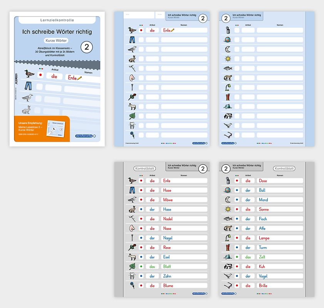Click the Kurze Wörter label on the cover
The height and width of the screenshot is (308, 324).
[x=57, y=40]
